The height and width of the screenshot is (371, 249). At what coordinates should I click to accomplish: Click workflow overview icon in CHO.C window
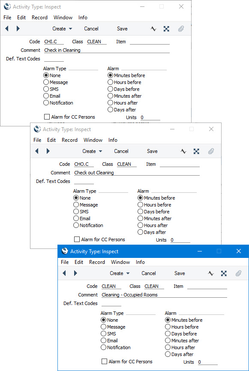tap(183, 151)
